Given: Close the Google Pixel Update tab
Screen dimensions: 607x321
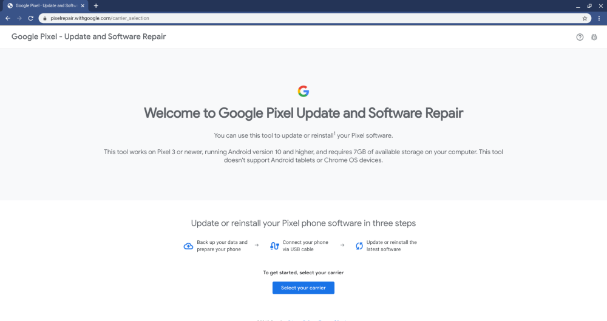Looking at the screenshot, I should pos(83,5).
